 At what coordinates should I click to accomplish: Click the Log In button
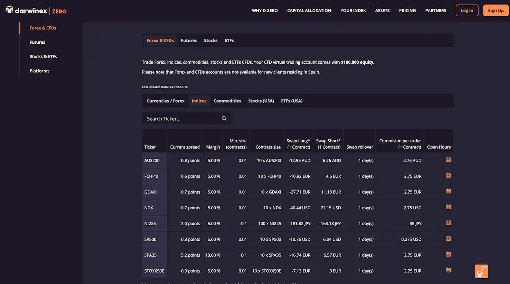tap(467, 10)
